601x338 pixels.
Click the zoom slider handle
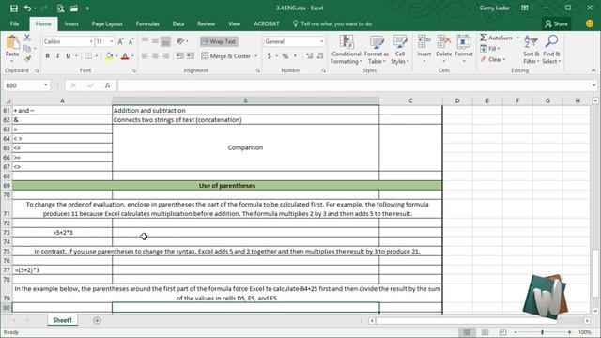[543, 332]
